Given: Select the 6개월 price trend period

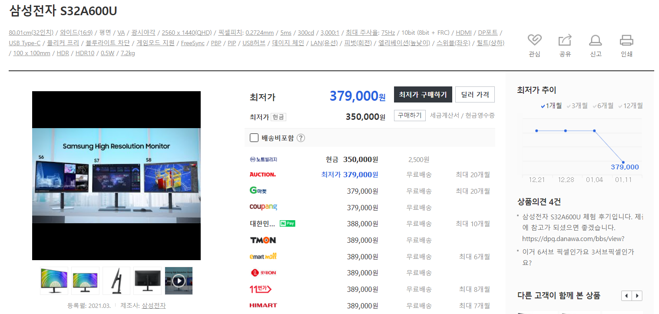Looking at the screenshot, I should pos(603,106).
